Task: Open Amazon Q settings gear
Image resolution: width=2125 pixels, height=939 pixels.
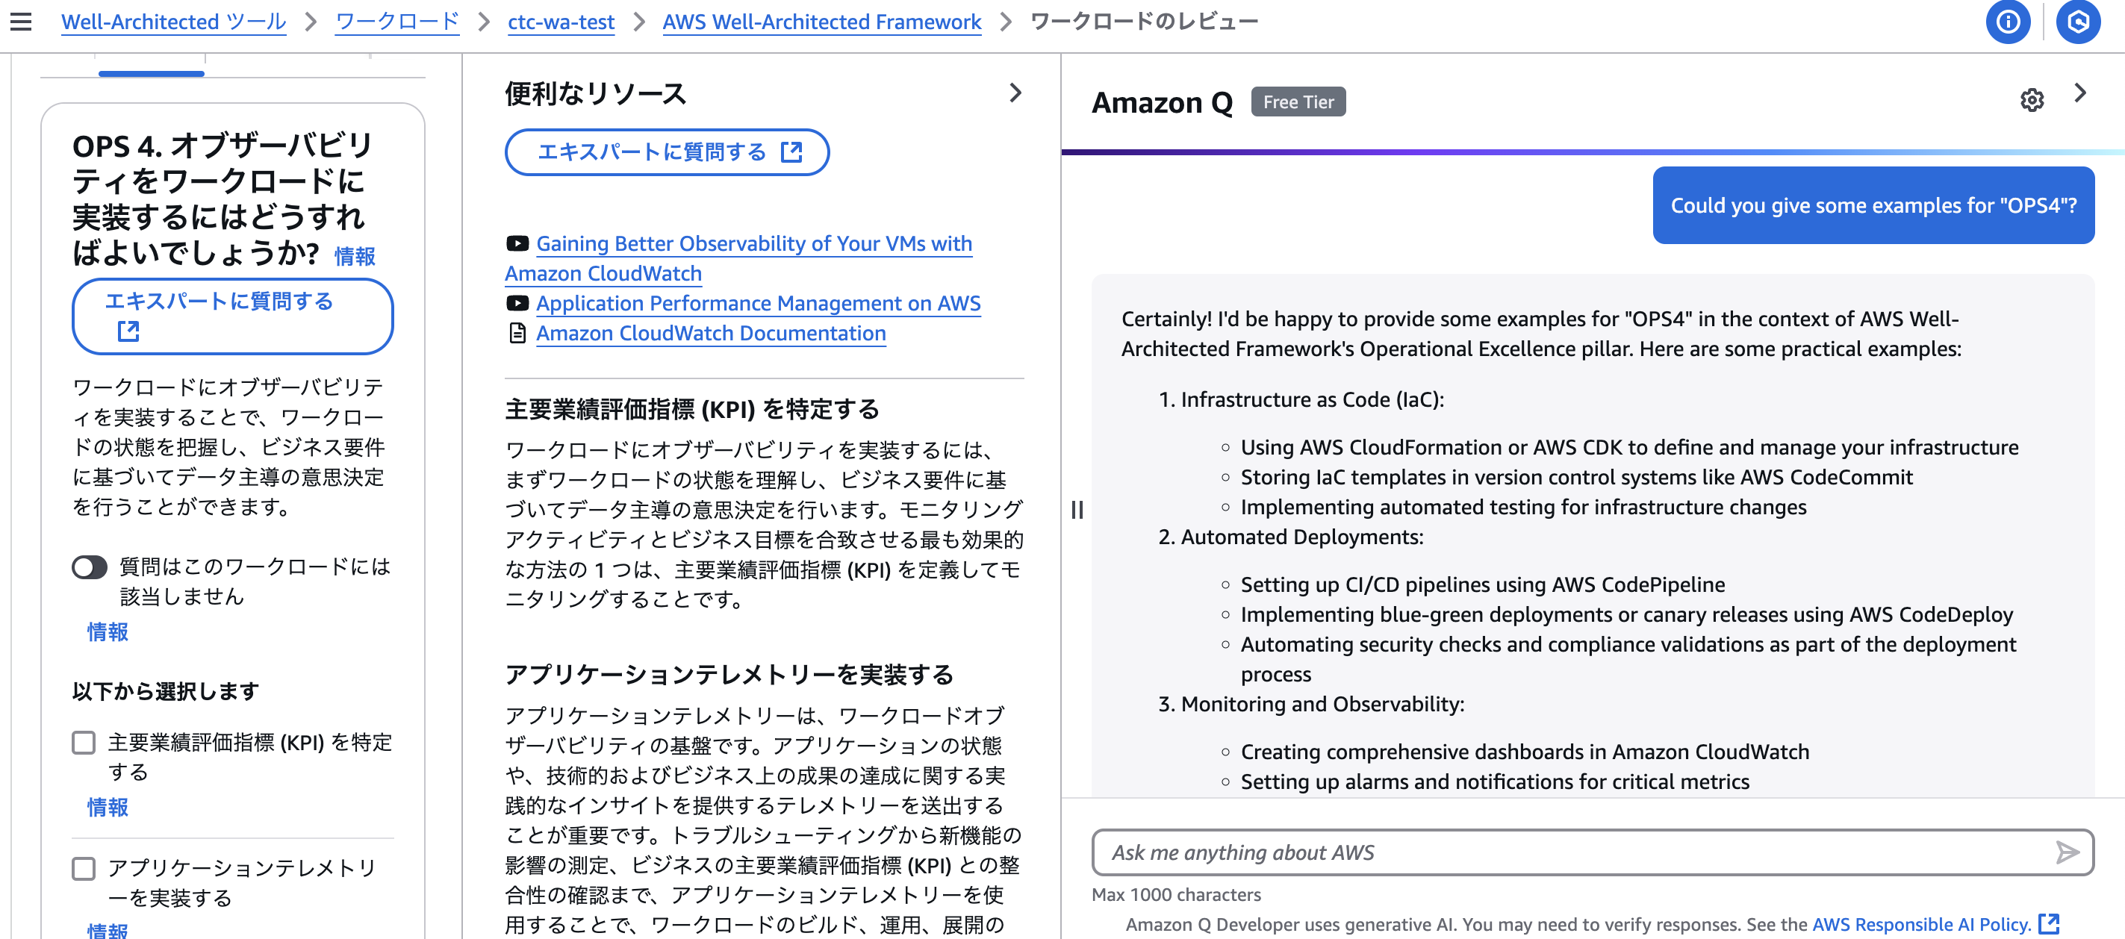Action: click(2032, 101)
